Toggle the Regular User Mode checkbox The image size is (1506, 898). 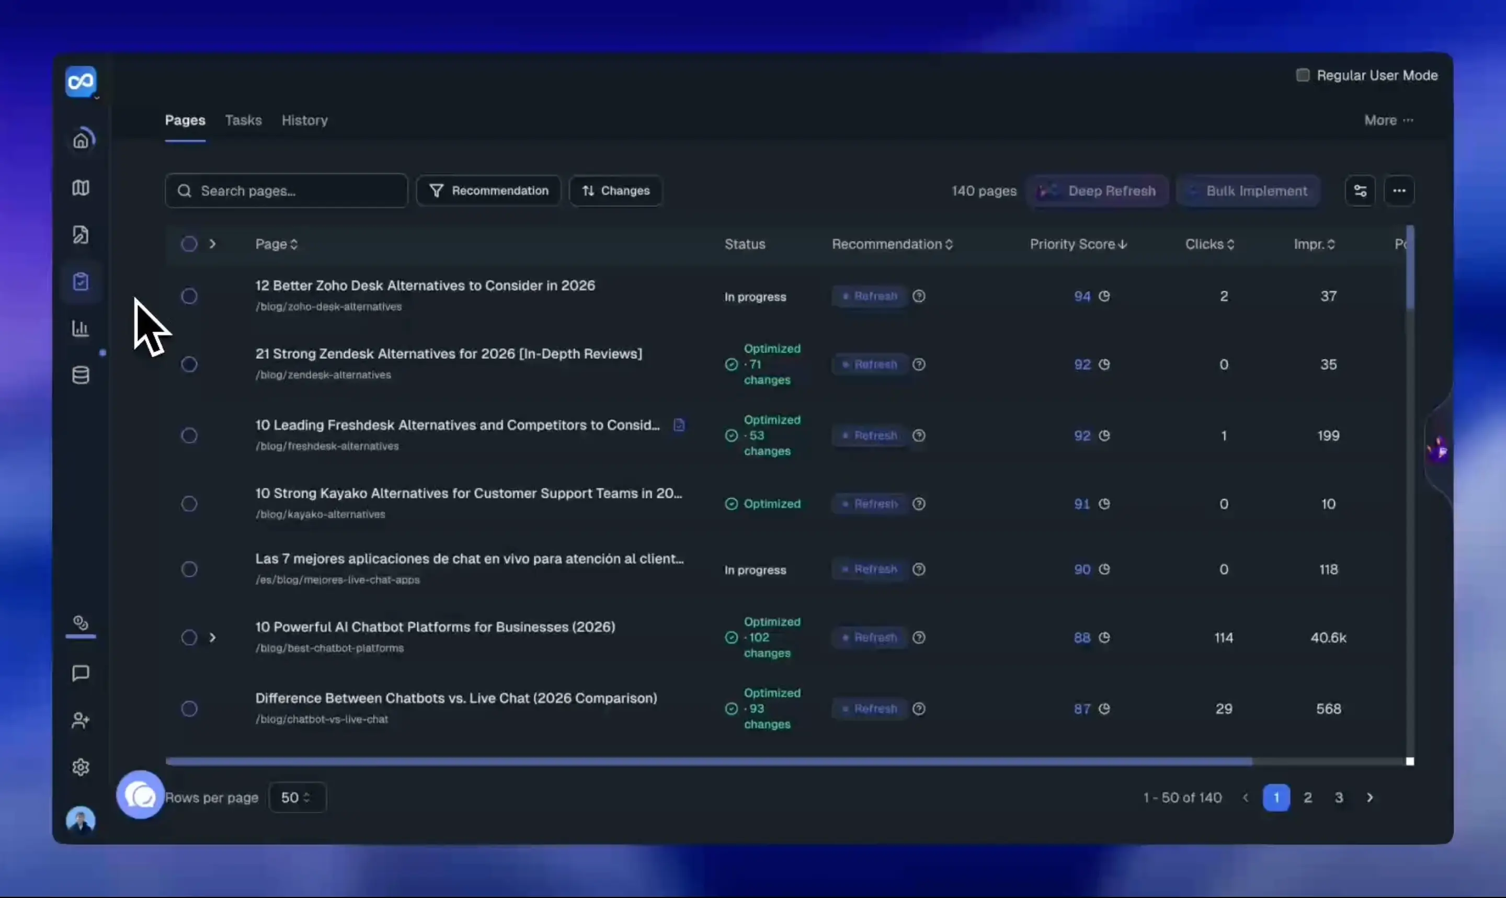click(x=1303, y=75)
